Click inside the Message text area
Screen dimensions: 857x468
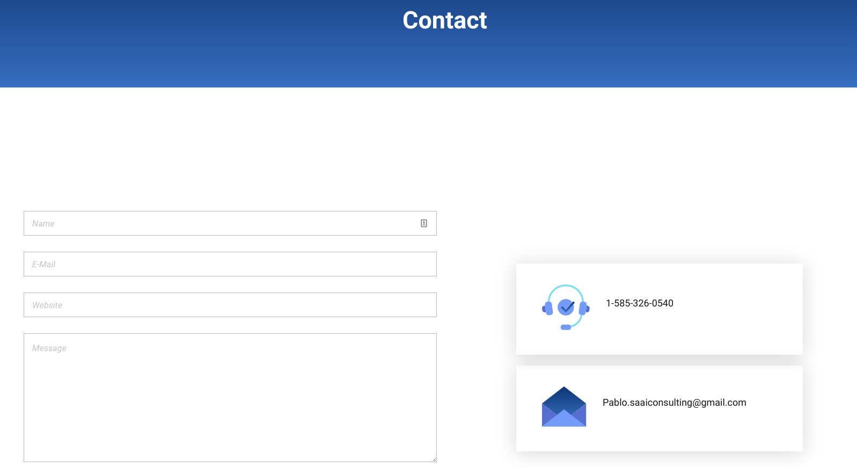230,397
